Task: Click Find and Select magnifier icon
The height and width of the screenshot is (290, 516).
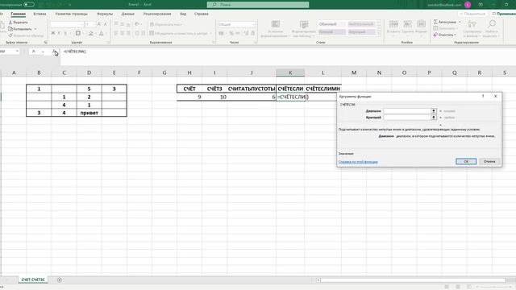Action: 492,24
